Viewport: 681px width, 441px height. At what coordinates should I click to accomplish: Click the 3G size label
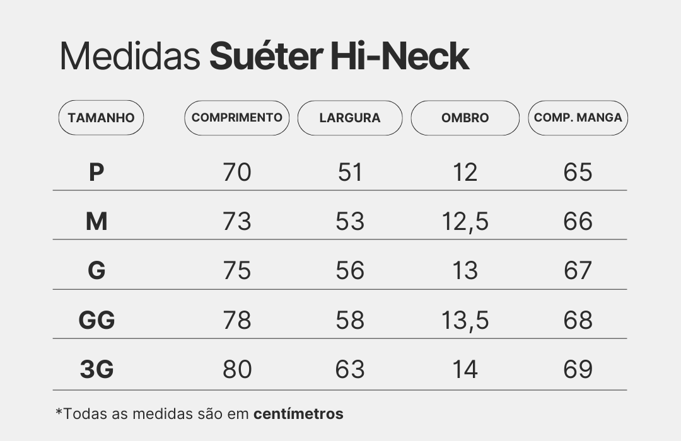96,369
